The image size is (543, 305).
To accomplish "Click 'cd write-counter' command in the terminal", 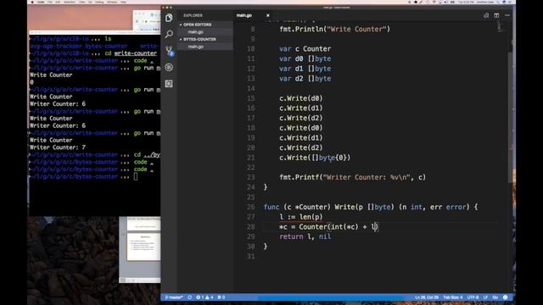I will pos(131,53).
